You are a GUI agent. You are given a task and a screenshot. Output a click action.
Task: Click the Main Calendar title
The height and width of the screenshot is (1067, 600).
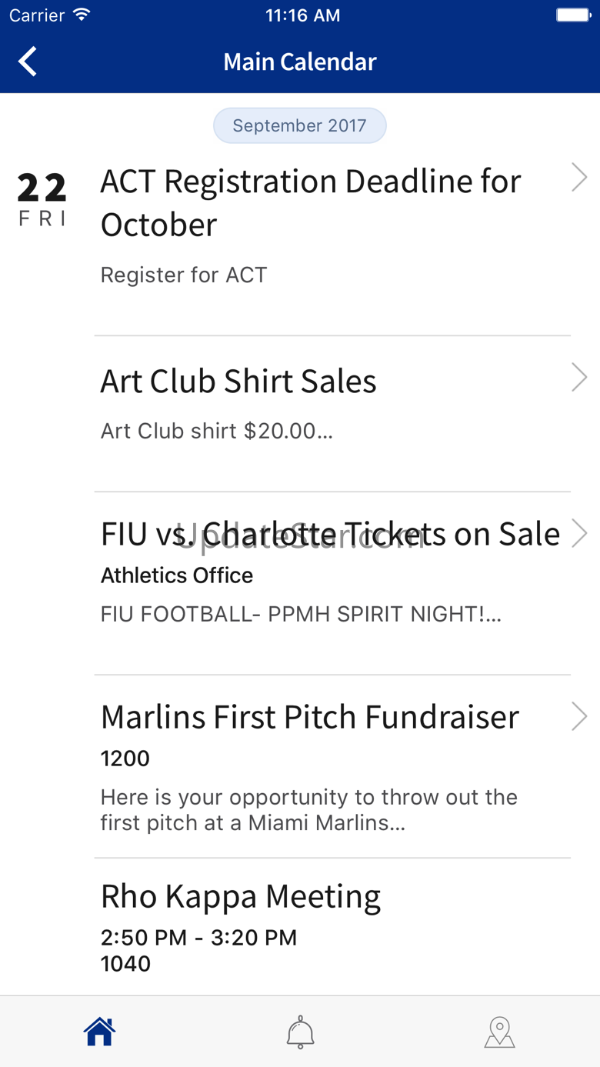[300, 62]
